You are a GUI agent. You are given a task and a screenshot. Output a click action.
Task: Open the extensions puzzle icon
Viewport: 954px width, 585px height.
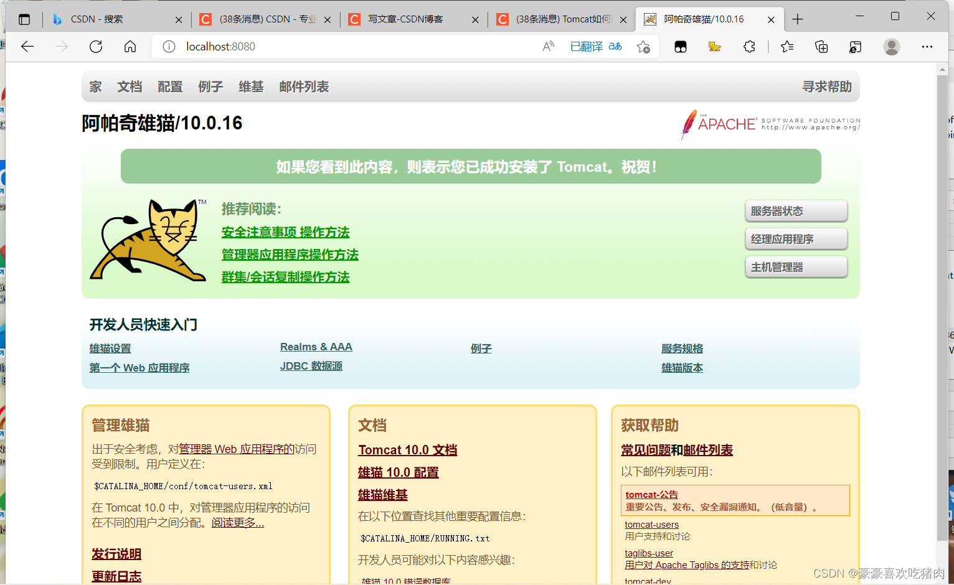point(749,47)
